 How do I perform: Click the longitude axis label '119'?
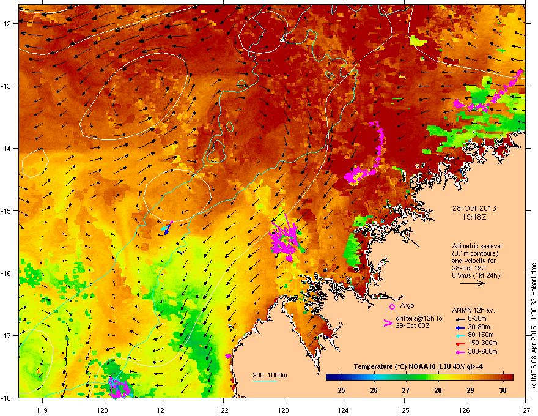[x=42, y=410]
